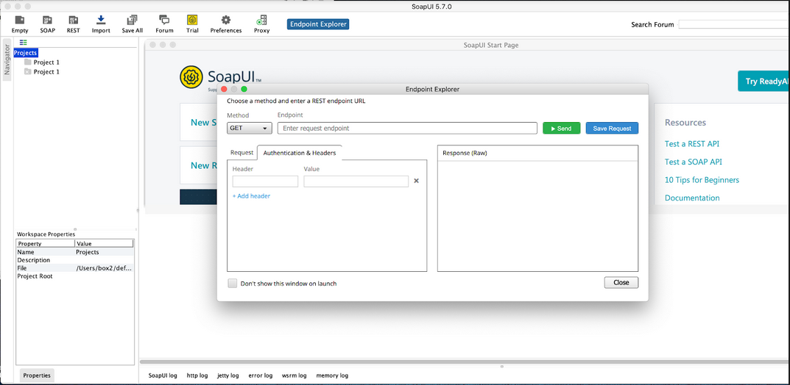Click the Search Forum input field
The height and width of the screenshot is (385, 790).
point(734,24)
